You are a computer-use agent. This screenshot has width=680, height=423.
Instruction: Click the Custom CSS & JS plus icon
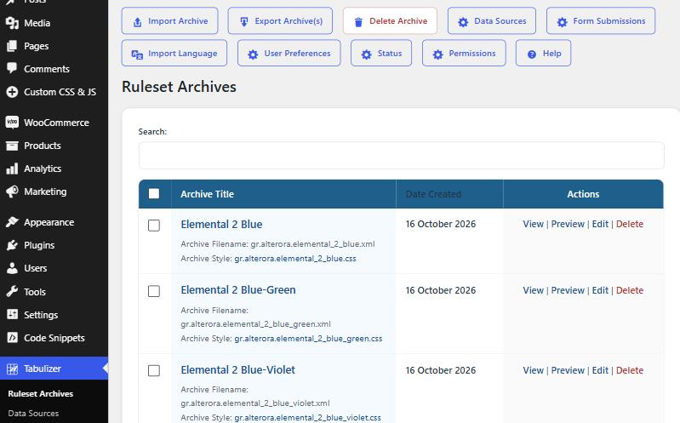point(12,92)
